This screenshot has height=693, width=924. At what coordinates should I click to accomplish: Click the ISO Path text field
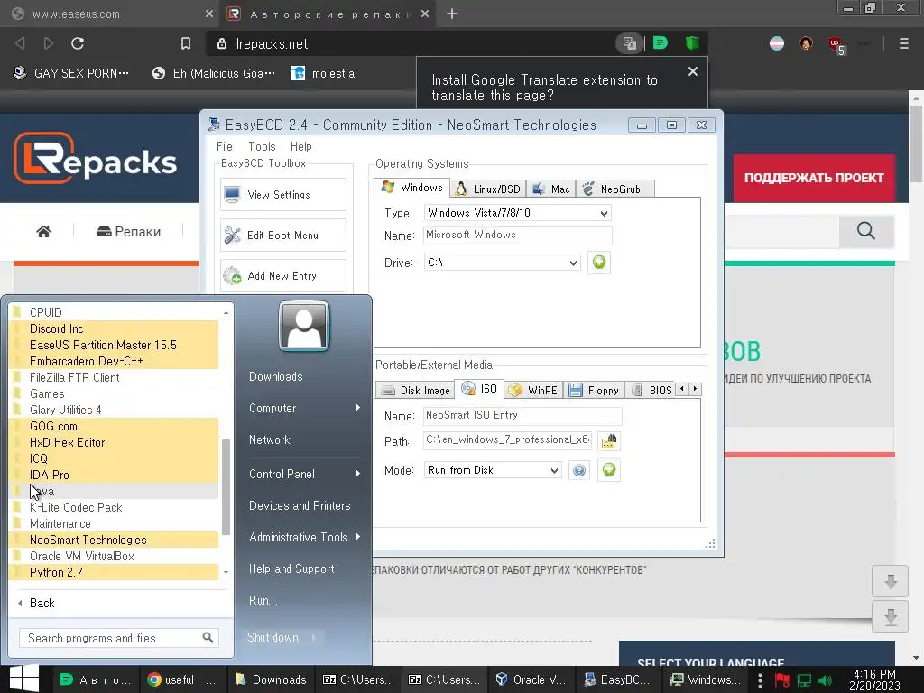tap(507, 440)
